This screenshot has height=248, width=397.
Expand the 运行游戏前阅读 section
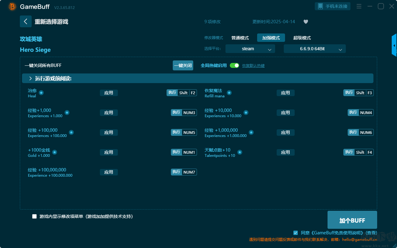click(x=198, y=78)
